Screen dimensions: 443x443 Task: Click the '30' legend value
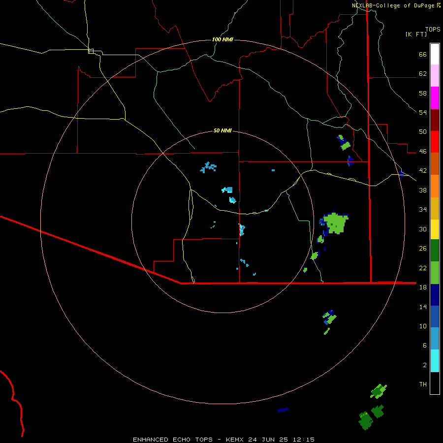[423, 229]
